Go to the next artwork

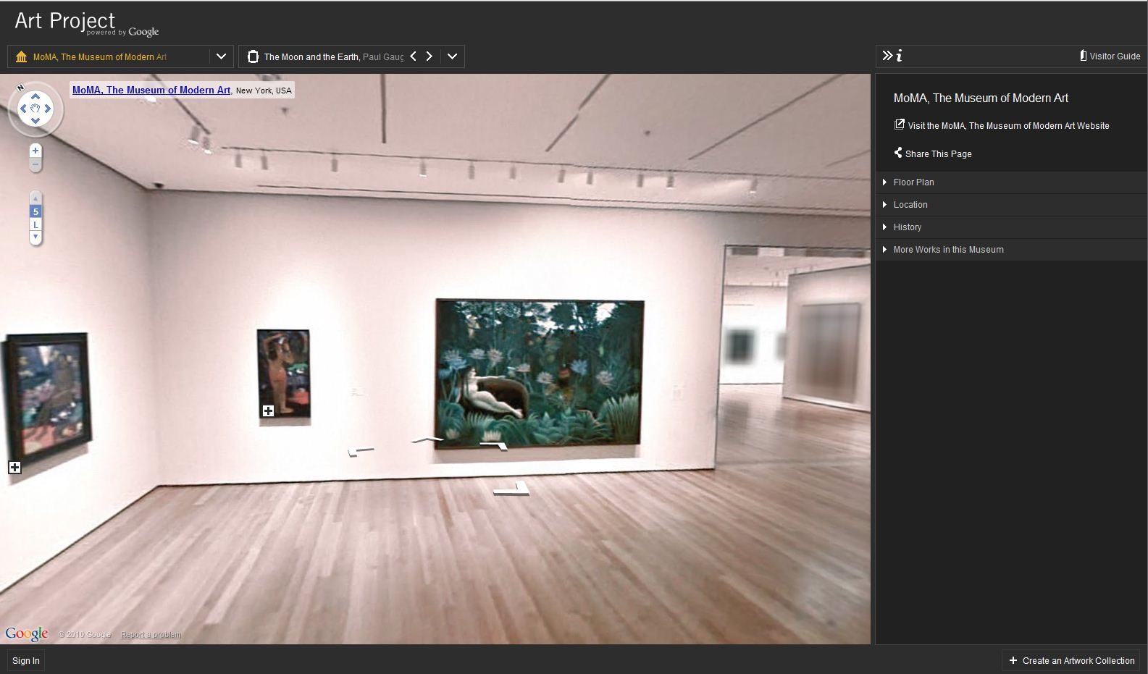tap(429, 56)
